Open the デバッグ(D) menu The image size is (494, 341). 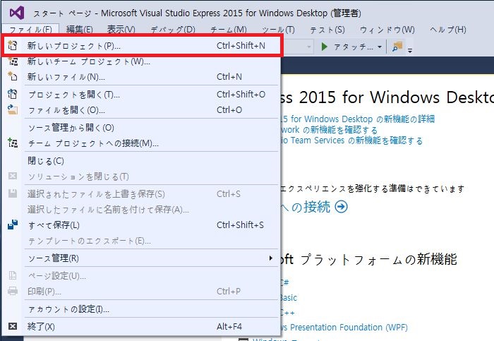(x=173, y=30)
